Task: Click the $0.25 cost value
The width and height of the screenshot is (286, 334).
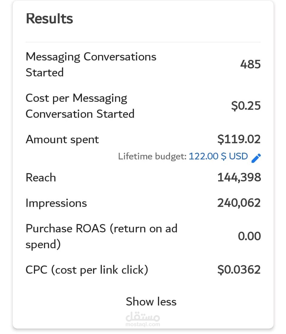Action: pos(246,106)
